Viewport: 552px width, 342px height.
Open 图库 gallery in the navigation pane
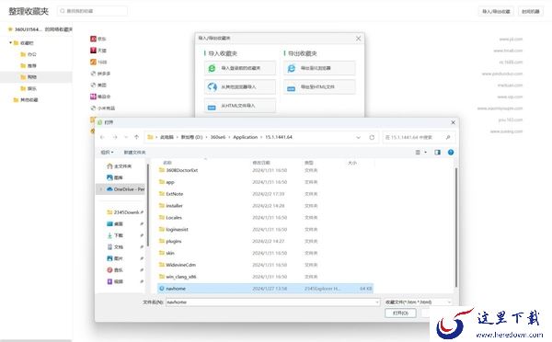pyautogui.click(x=115, y=177)
